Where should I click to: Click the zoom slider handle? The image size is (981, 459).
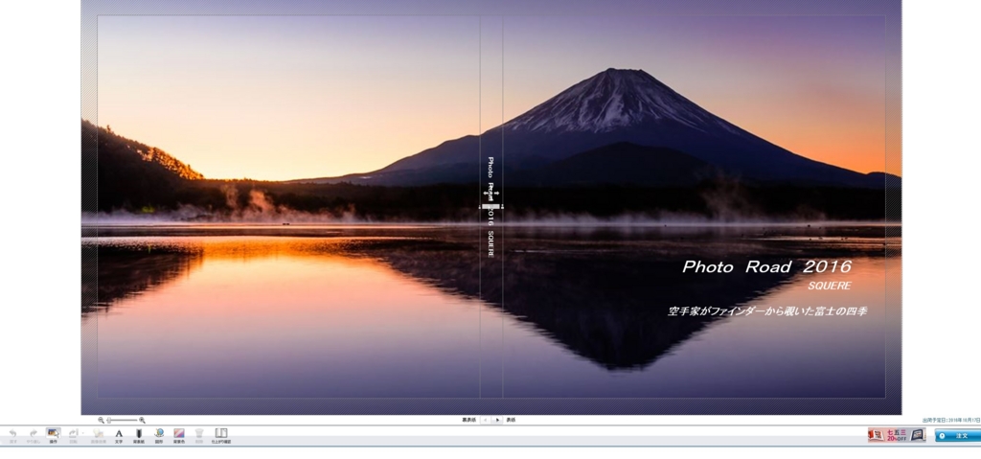coord(109,420)
